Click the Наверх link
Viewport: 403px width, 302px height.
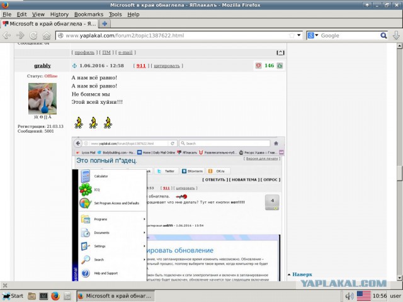302,274
